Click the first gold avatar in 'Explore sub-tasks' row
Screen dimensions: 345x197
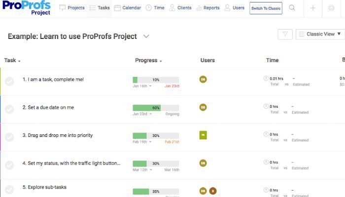tap(203, 191)
